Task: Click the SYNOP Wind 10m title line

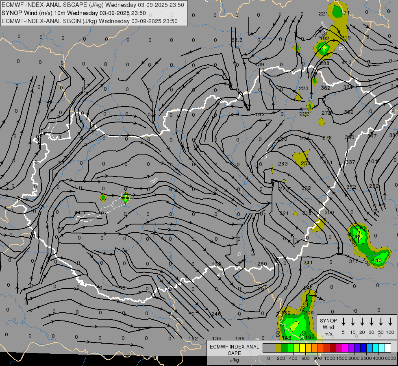Action: 74,13
